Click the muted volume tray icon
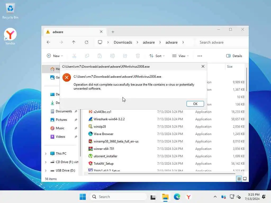Image resolution: width=271 pixels, height=203 pixels. point(239,197)
